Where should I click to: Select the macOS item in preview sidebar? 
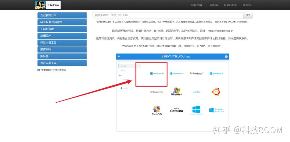click(124, 88)
